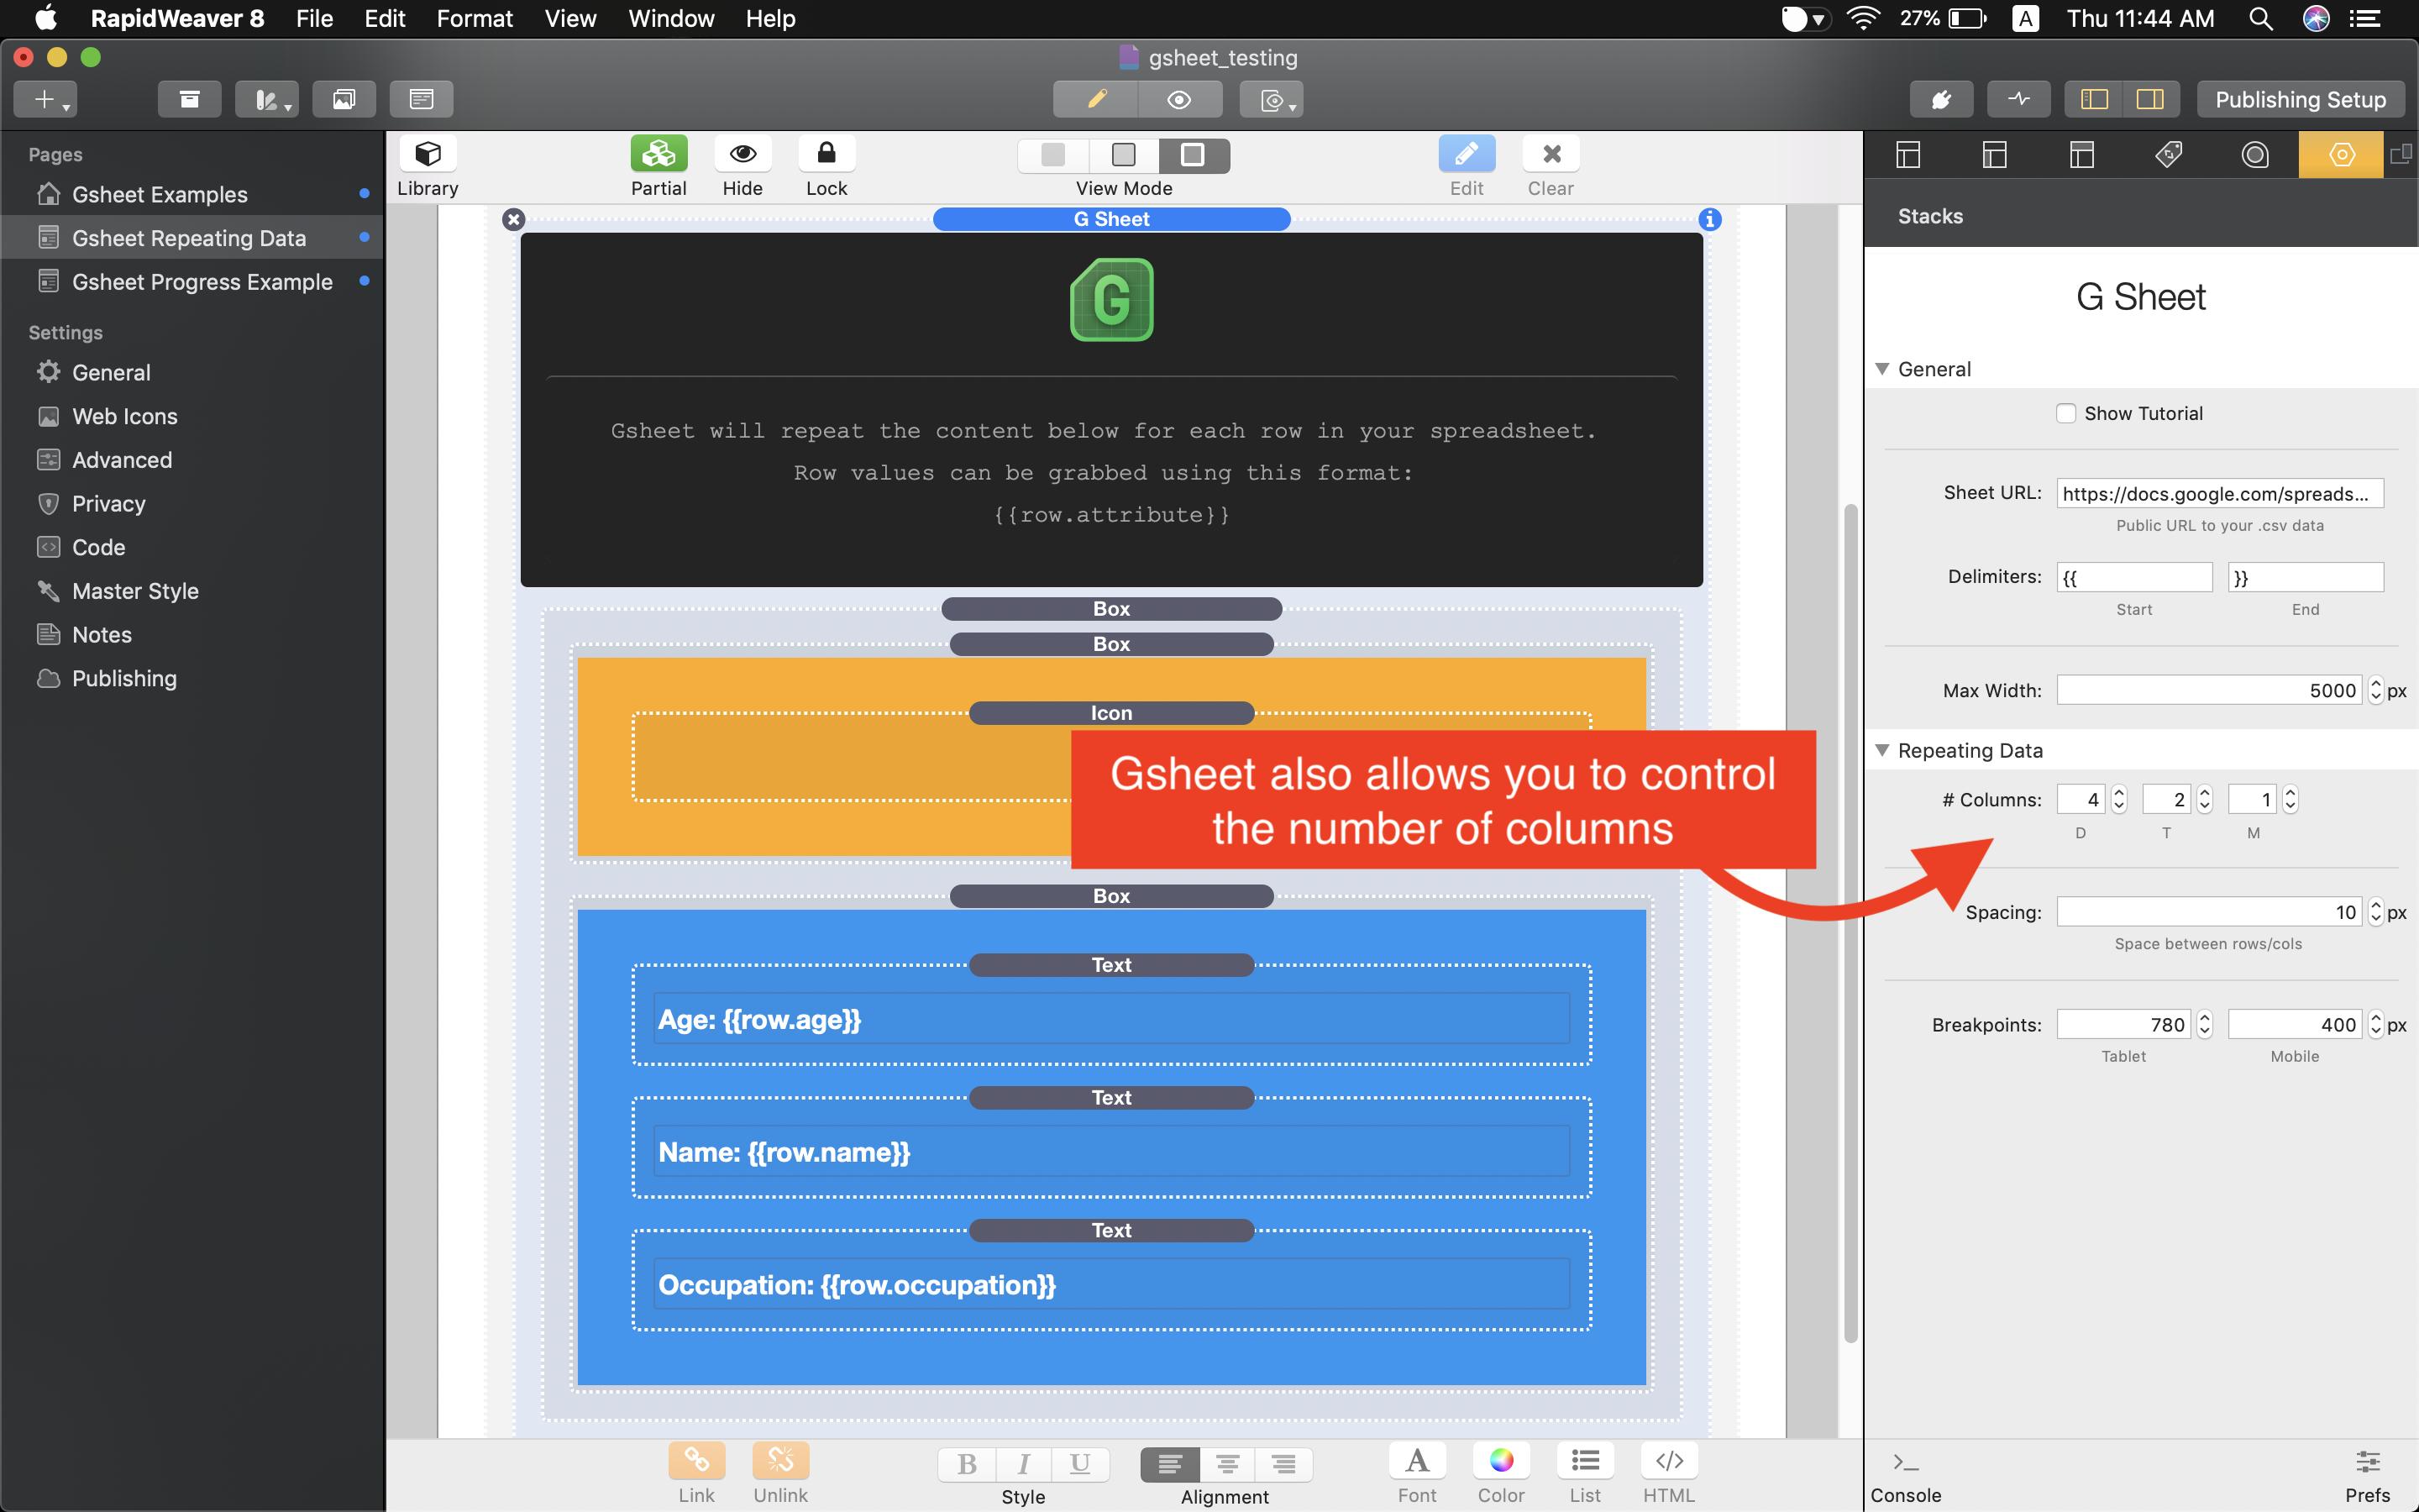Select the first inspector layout tab

click(x=1908, y=154)
